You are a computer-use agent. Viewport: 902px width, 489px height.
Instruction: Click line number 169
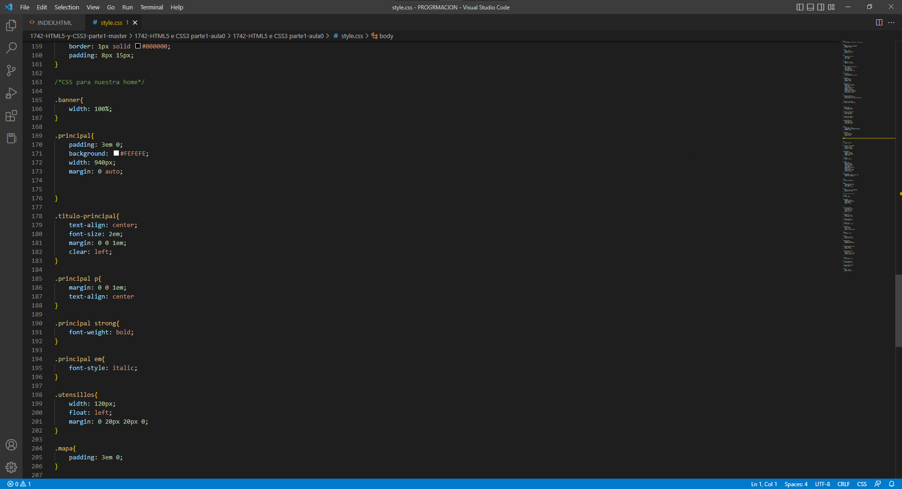tap(37, 135)
